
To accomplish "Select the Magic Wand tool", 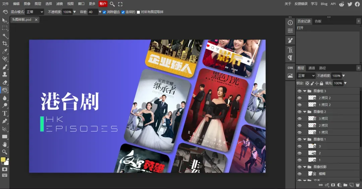I will pyautogui.click(x=5, y=36).
